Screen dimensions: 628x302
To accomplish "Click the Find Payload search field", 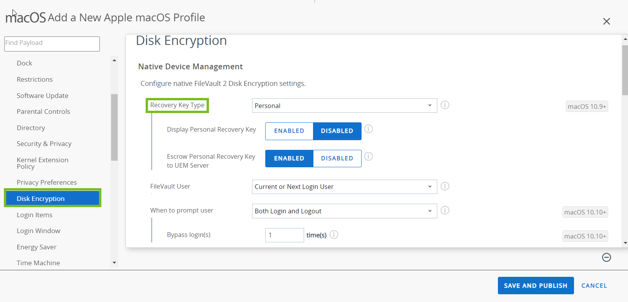I will [x=52, y=44].
